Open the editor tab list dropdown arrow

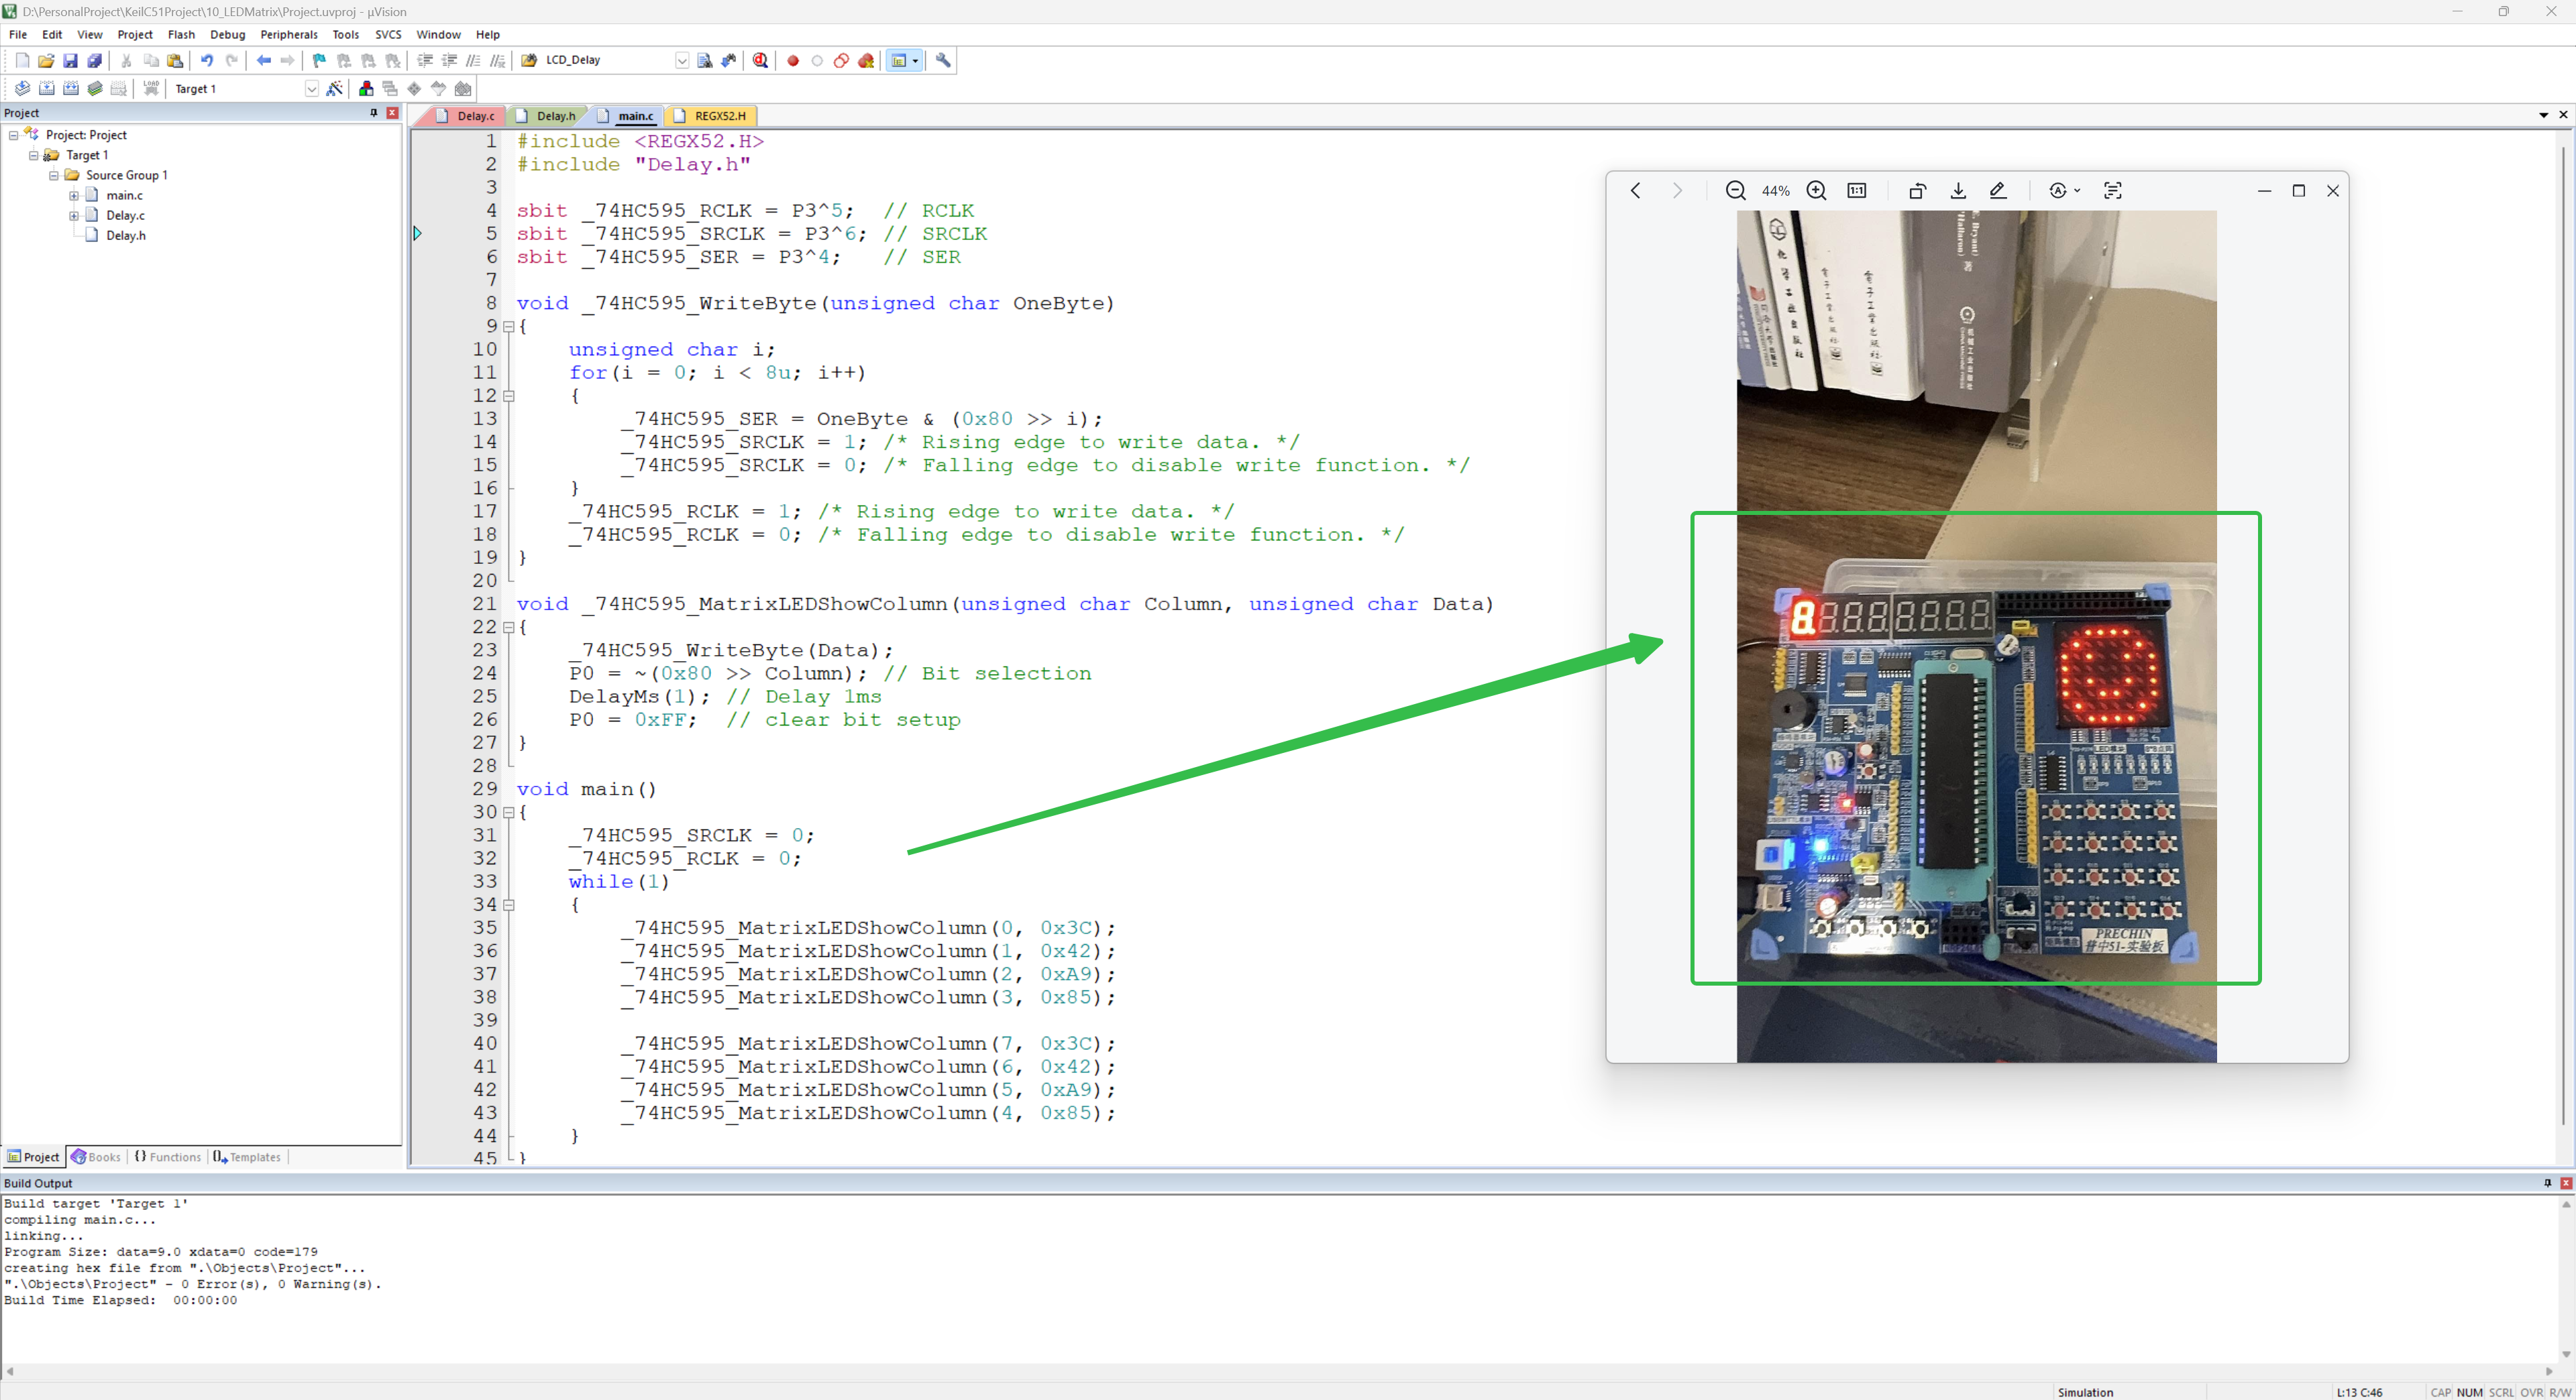(2544, 115)
